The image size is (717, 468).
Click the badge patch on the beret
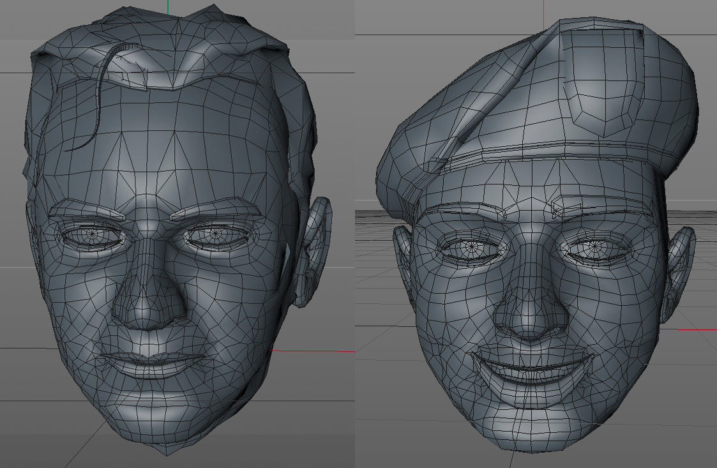point(604,80)
